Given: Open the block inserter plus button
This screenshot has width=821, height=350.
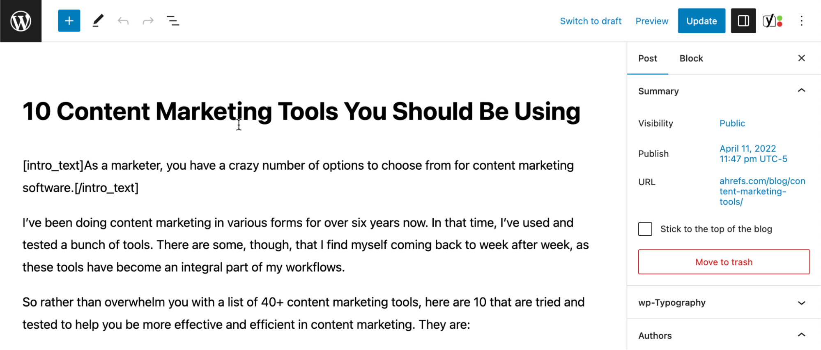Looking at the screenshot, I should pos(69,21).
